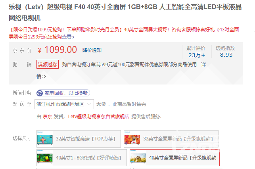Select the 40英寸全面屏新品【升级旗舰款 option
This screenshot has width=255, height=169.
174,157
